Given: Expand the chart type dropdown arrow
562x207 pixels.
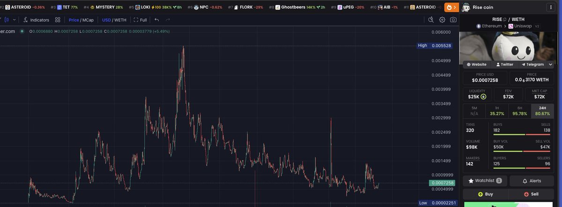Looking at the screenshot, I should (x=15, y=20).
